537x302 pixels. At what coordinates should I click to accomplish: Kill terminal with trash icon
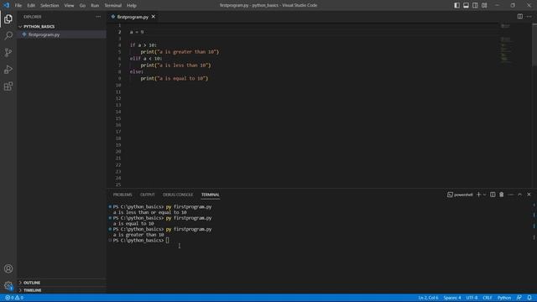502,195
